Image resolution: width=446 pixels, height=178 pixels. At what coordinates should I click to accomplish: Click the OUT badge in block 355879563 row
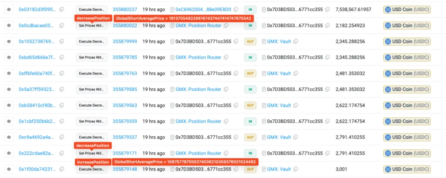point(249,105)
